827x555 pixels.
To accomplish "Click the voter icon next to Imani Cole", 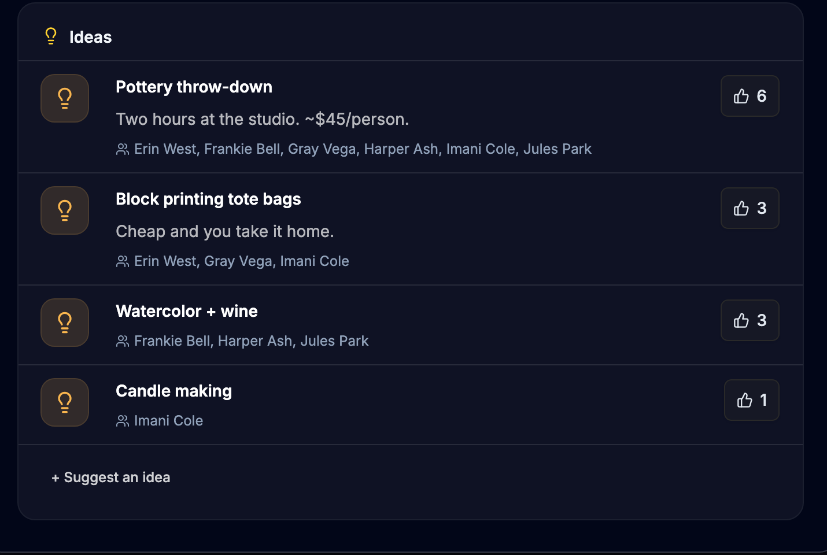I will (x=123, y=421).
